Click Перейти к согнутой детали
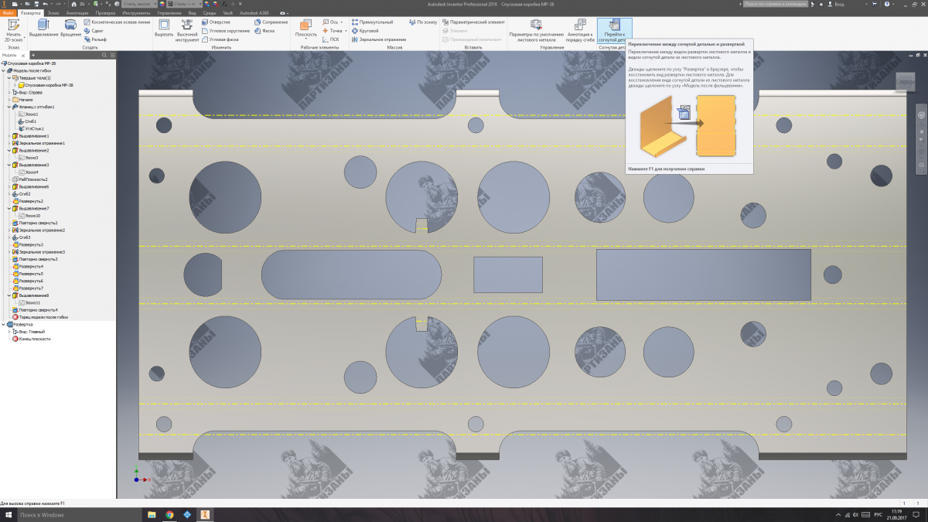 pos(614,29)
